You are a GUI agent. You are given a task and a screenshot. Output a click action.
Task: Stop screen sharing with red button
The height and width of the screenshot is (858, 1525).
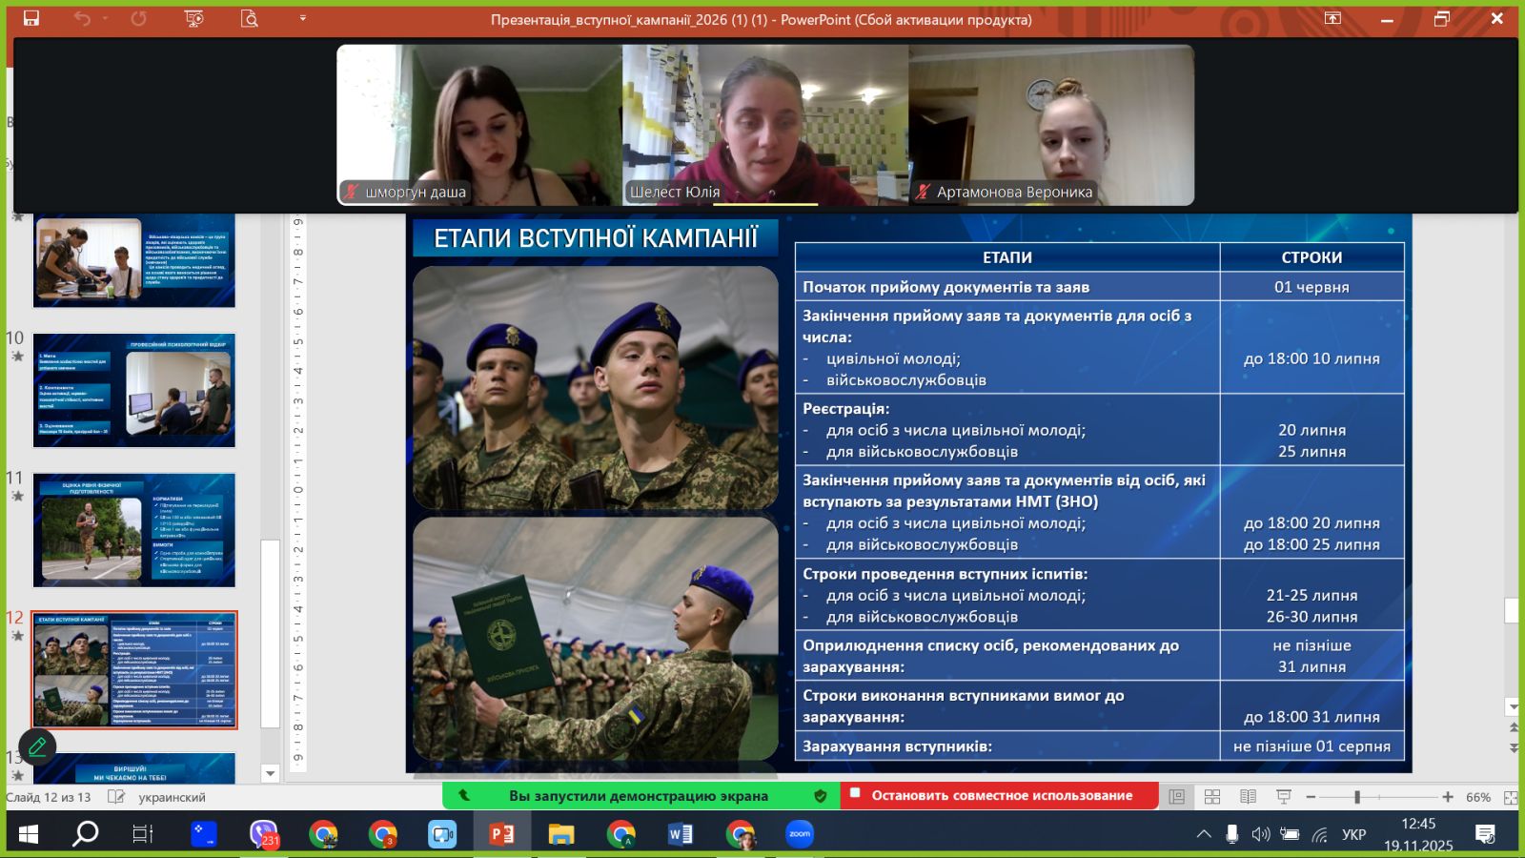click(999, 795)
